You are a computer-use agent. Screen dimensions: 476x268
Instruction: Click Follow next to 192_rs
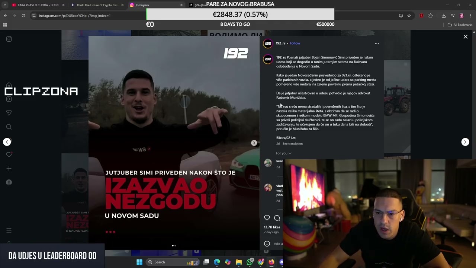(295, 43)
